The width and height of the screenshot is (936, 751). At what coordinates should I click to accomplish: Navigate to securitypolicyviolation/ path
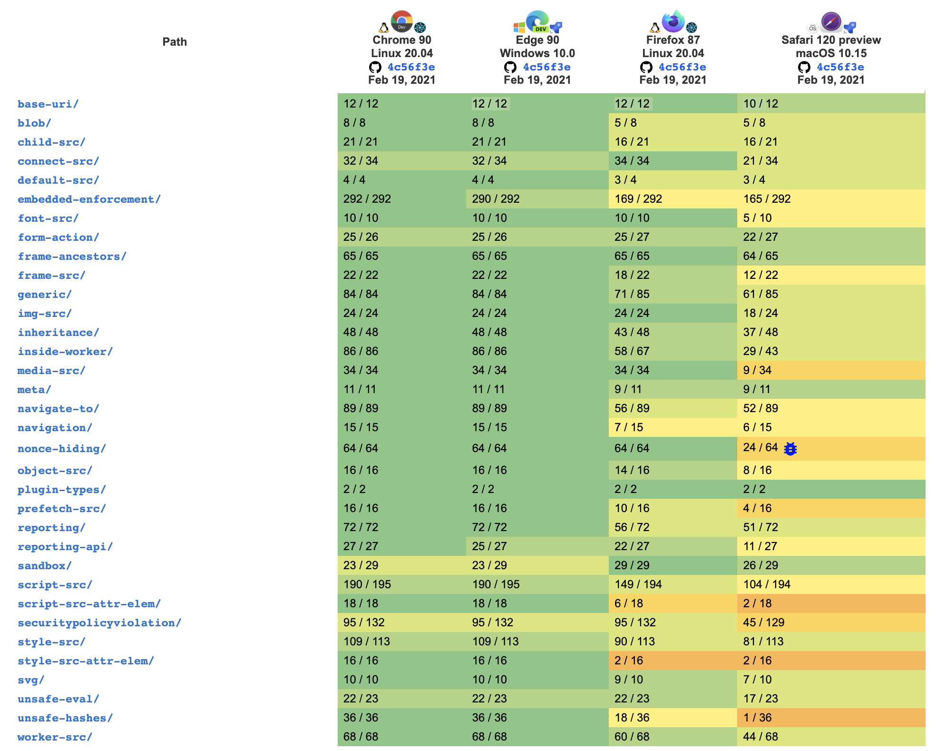99,623
